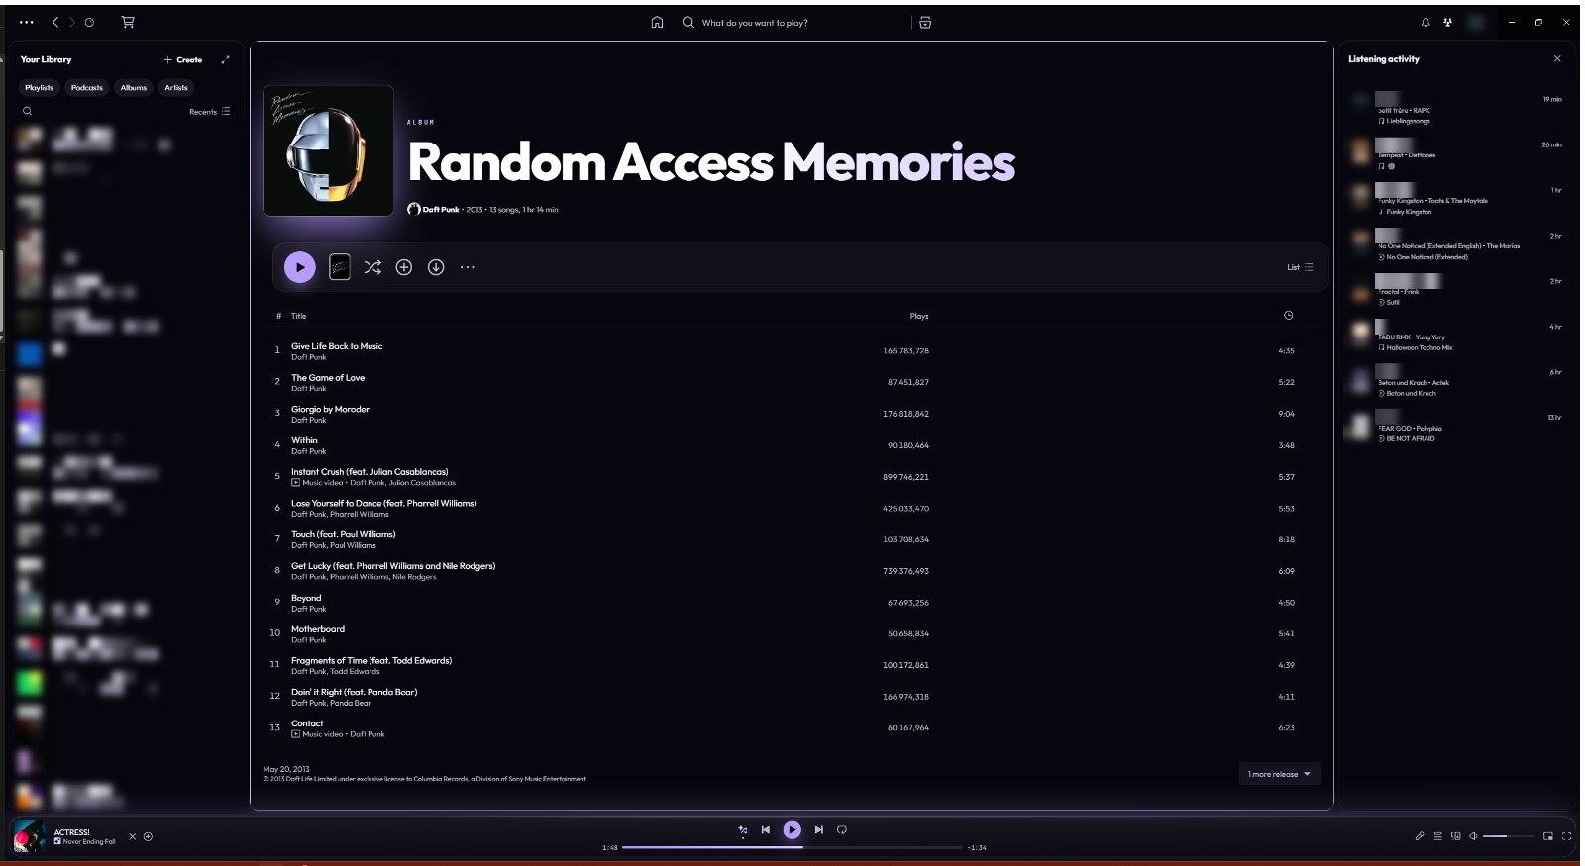Filter library by Podcasts
Screen dimensions: 1585x866
pyautogui.click(x=87, y=88)
